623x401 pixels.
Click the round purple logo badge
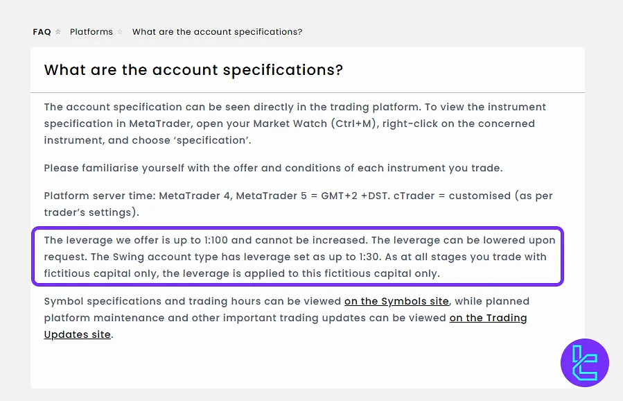(584, 363)
